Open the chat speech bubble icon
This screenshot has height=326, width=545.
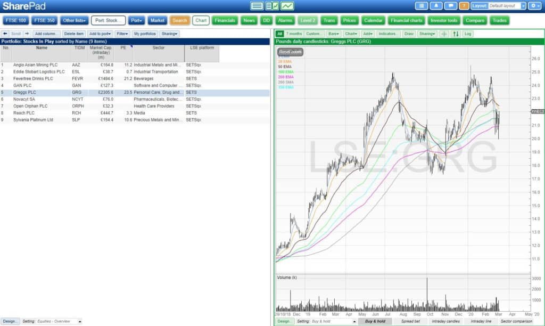point(450,6)
